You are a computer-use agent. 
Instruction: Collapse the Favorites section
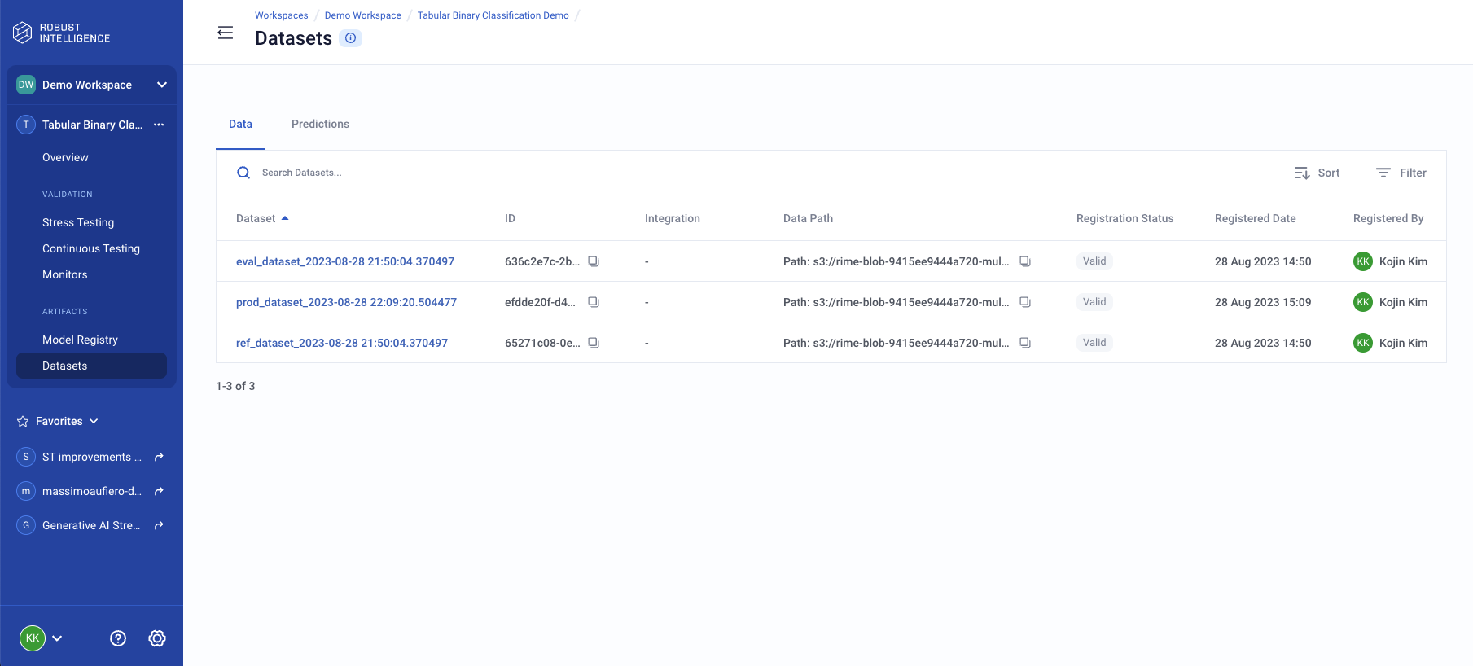click(x=94, y=421)
